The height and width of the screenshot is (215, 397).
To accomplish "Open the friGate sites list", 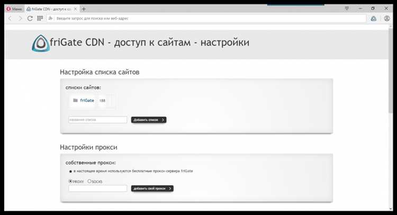I will tap(87, 100).
